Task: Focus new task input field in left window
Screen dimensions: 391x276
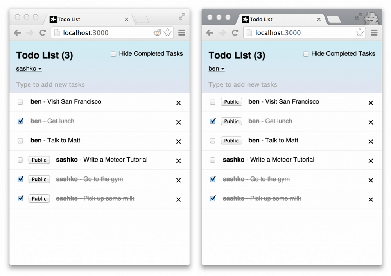Action: [99, 85]
